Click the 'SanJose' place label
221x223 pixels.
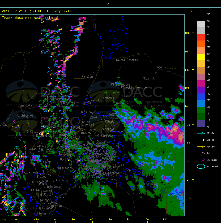108,97
